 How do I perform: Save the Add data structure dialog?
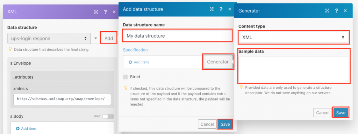coord(225,124)
